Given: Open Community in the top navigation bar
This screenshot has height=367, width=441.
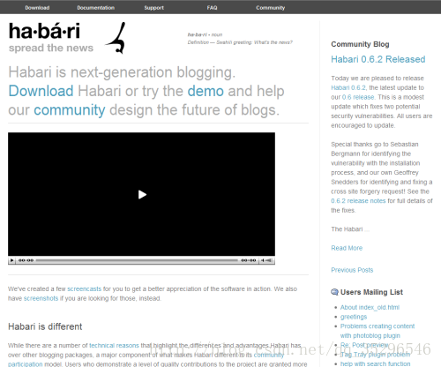Looking at the screenshot, I should pos(271,8).
